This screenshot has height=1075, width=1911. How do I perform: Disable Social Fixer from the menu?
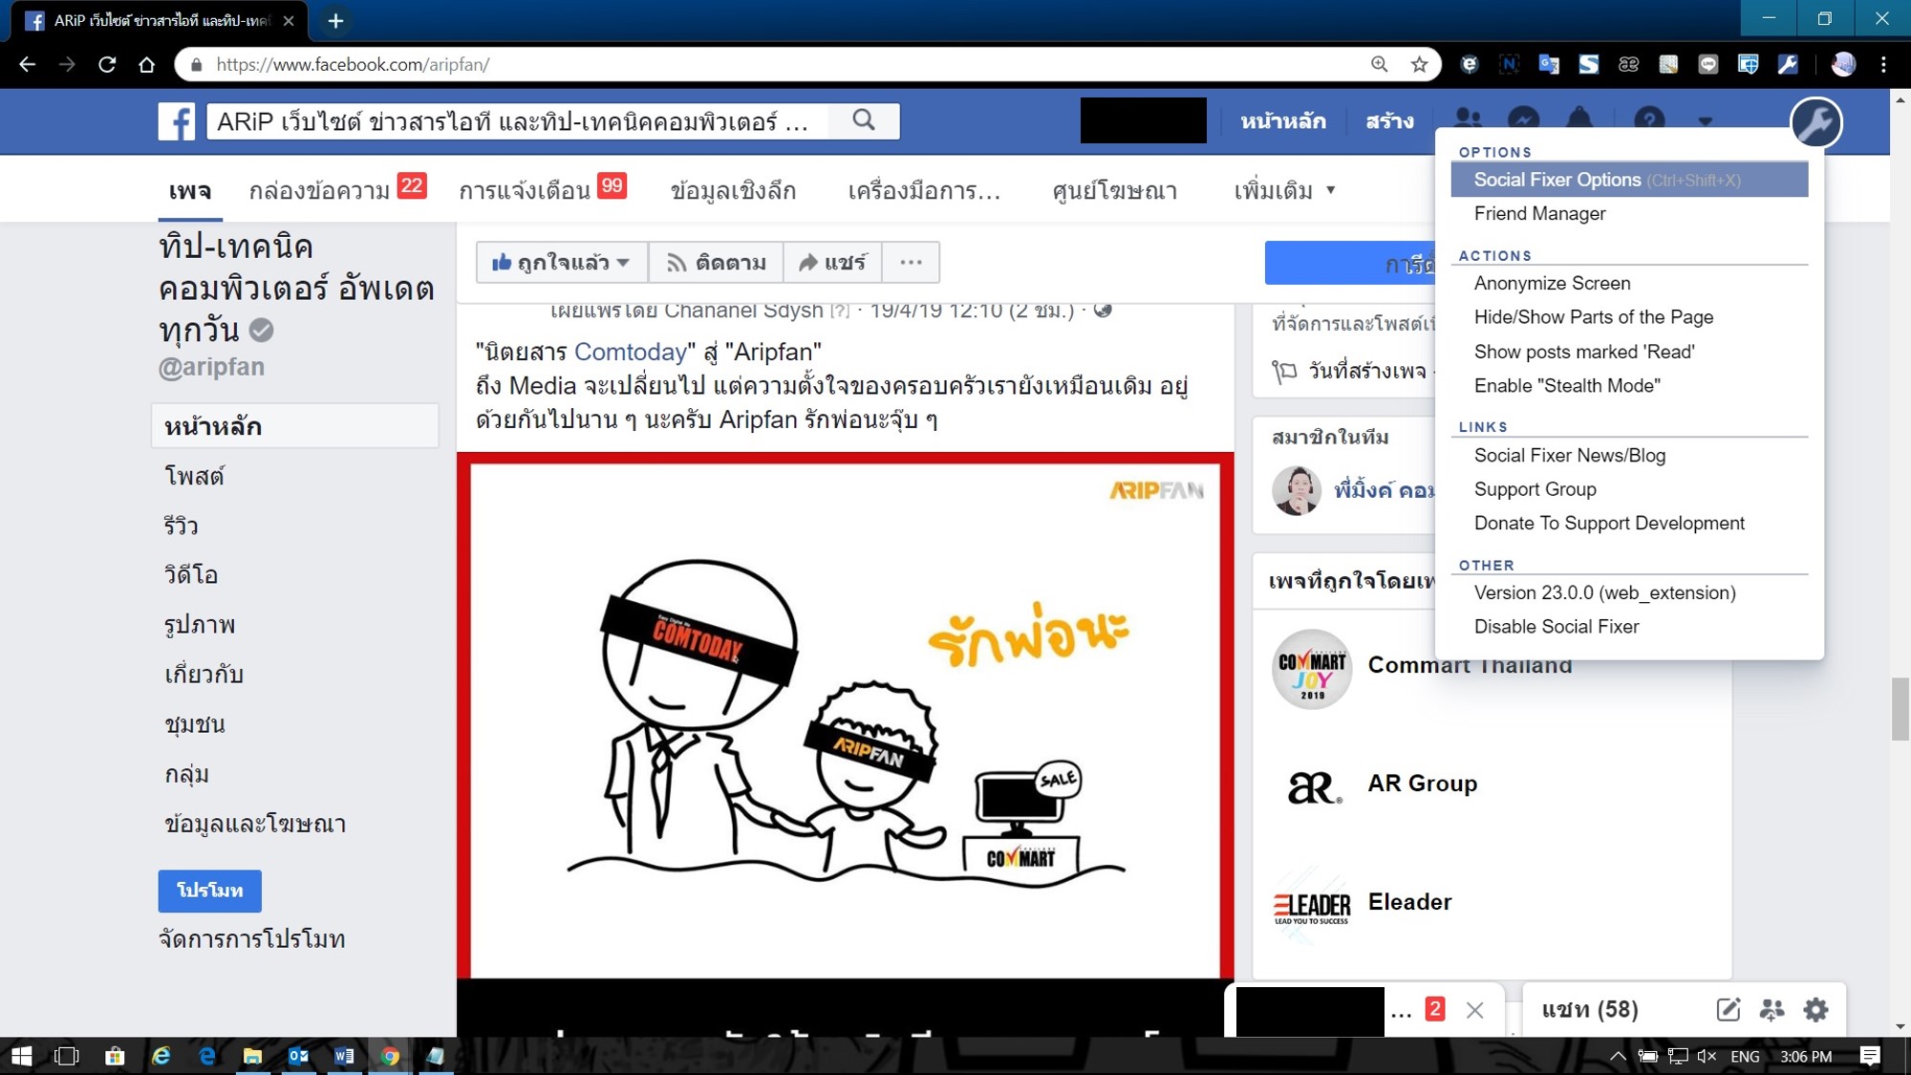tap(1557, 627)
